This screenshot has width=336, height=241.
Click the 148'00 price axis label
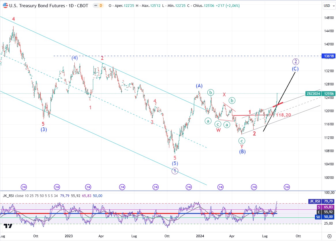coord(329,18)
